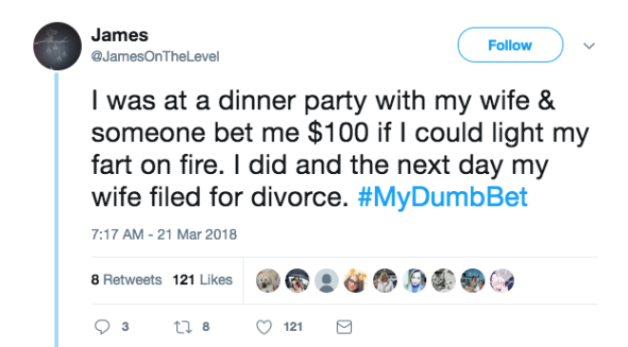Open the @JamesOnTheLevel handle link
The width and height of the screenshot is (628, 347).
pos(155,56)
